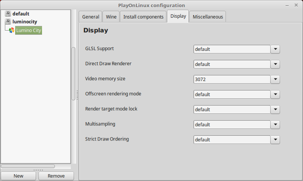Click the Remove button
This screenshot has width=303, height=181.
point(56,176)
